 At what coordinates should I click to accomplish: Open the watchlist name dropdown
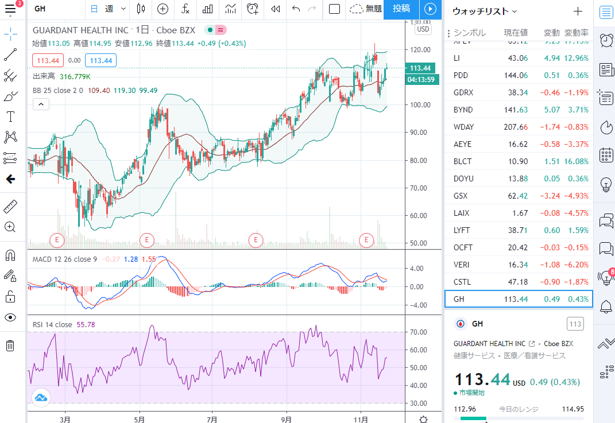click(485, 11)
